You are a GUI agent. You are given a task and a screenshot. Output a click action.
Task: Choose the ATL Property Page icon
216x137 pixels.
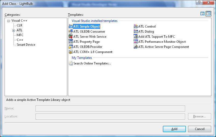point(71,41)
